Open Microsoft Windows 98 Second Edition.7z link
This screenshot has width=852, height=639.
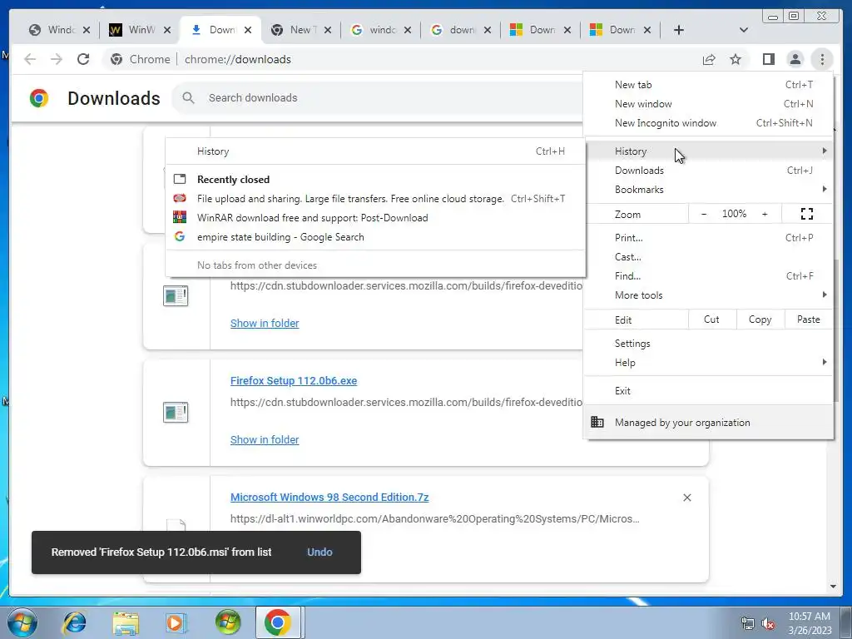pos(329,498)
